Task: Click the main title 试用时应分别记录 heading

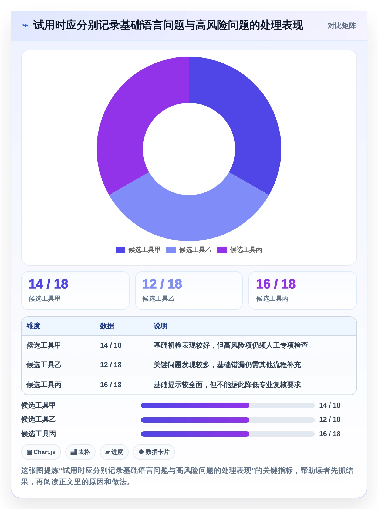Action: (168, 25)
